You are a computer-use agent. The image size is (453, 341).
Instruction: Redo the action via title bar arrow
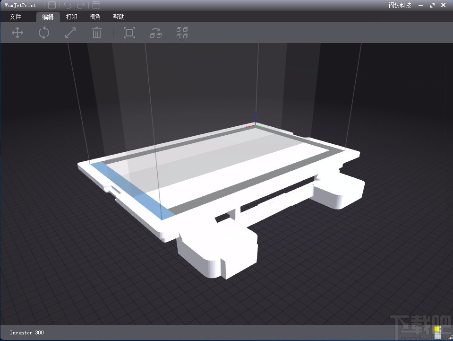[81, 5]
